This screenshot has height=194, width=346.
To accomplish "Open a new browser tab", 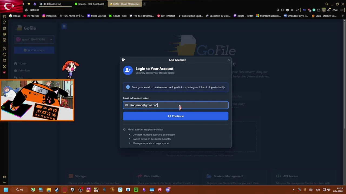I will pyautogui.click(x=144, y=4).
